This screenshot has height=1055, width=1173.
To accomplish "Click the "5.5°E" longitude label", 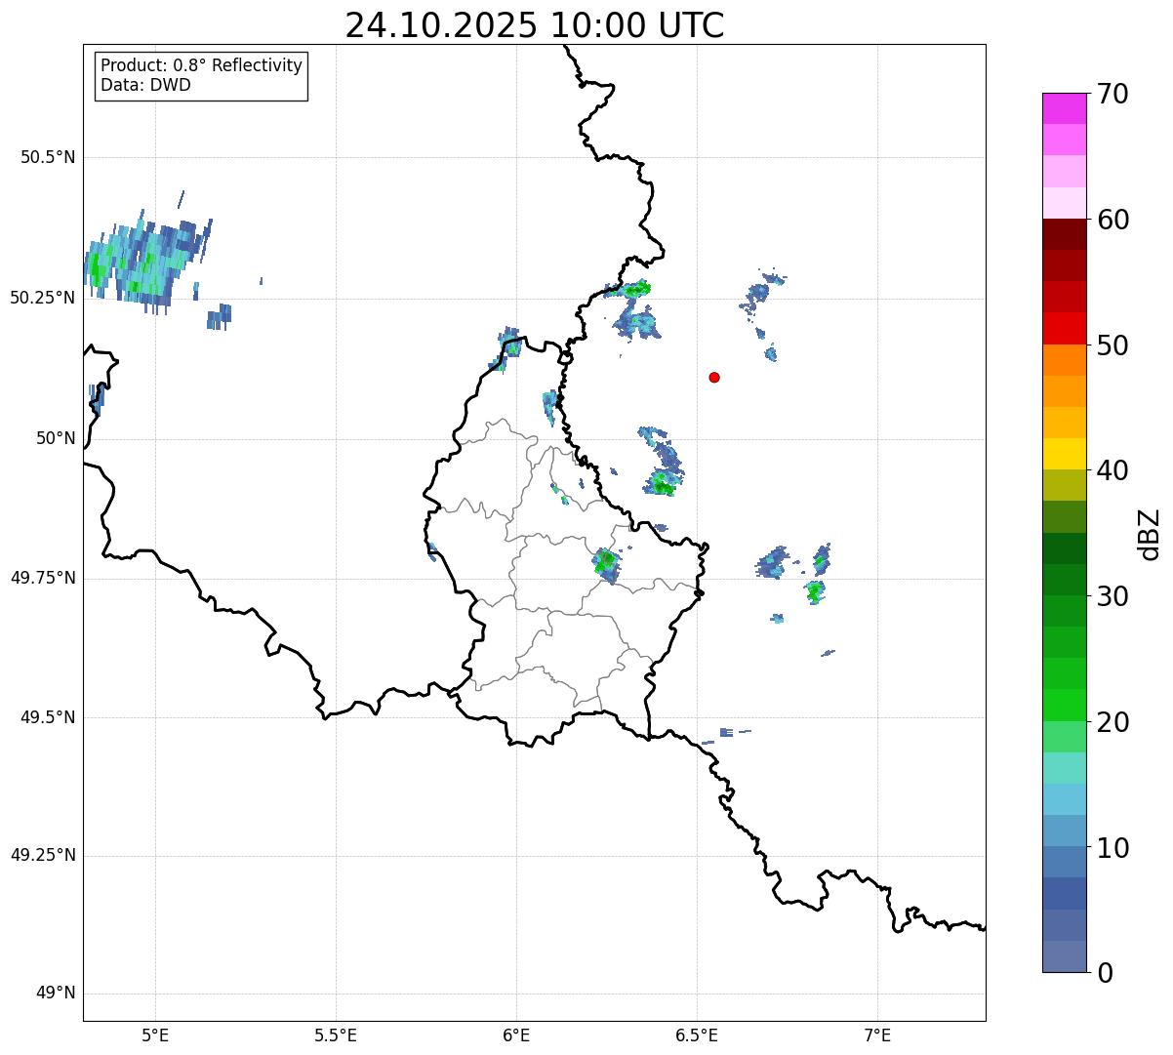I will [x=336, y=1035].
